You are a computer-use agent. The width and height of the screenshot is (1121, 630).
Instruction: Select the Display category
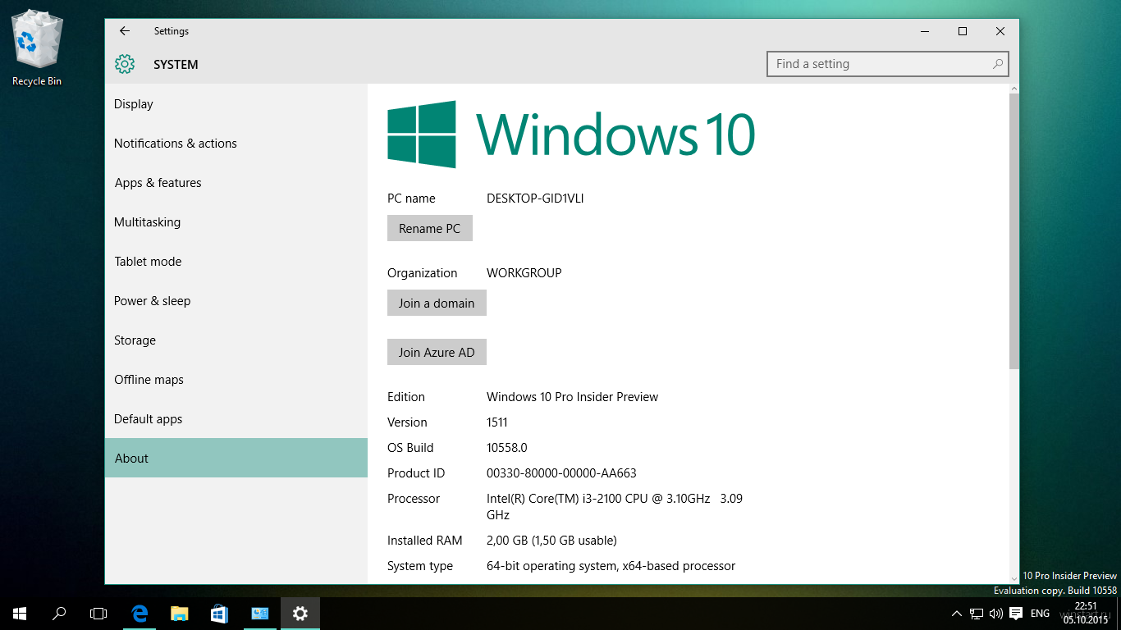(236, 104)
